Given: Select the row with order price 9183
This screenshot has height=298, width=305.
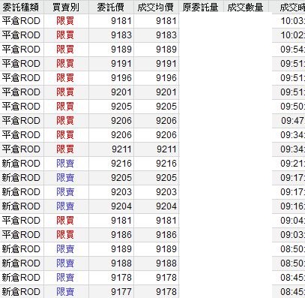Looking at the screenshot, I should click(152, 35).
